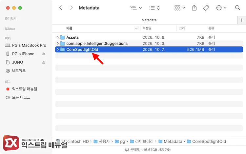Click the 2026. 10. 6. date cell
The image size is (246, 154).
pyautogui.click(x=154, y=37)
